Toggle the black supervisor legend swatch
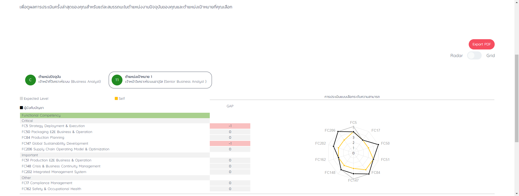The image size is (519, 196). (21, 108)
